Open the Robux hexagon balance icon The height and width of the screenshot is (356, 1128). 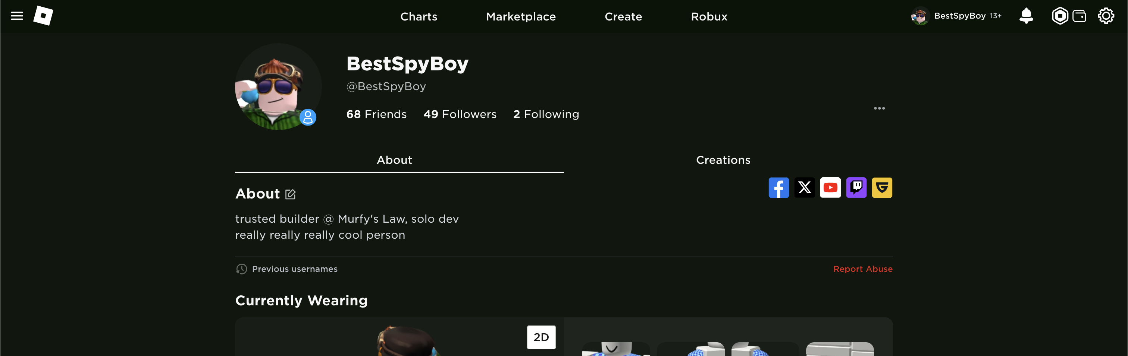[1060, 16]
